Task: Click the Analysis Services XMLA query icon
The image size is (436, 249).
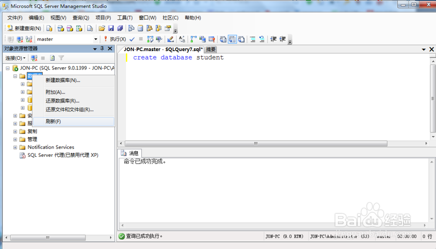Action: pos(79,28)
